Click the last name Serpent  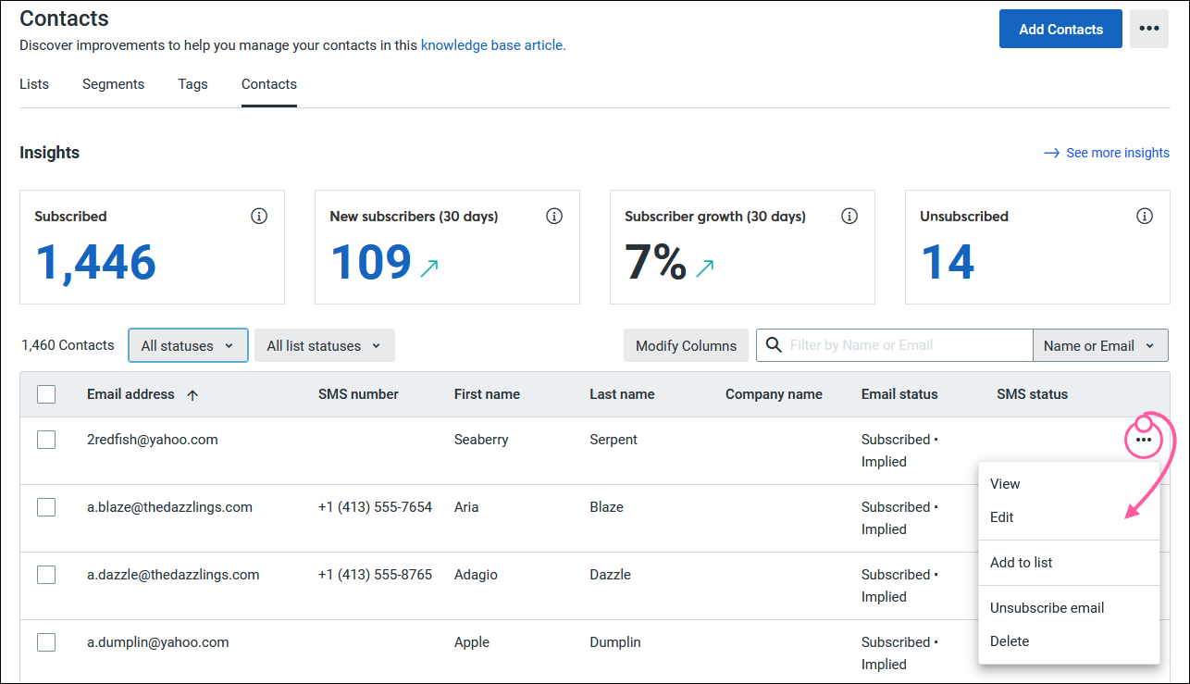coord(614,440)
